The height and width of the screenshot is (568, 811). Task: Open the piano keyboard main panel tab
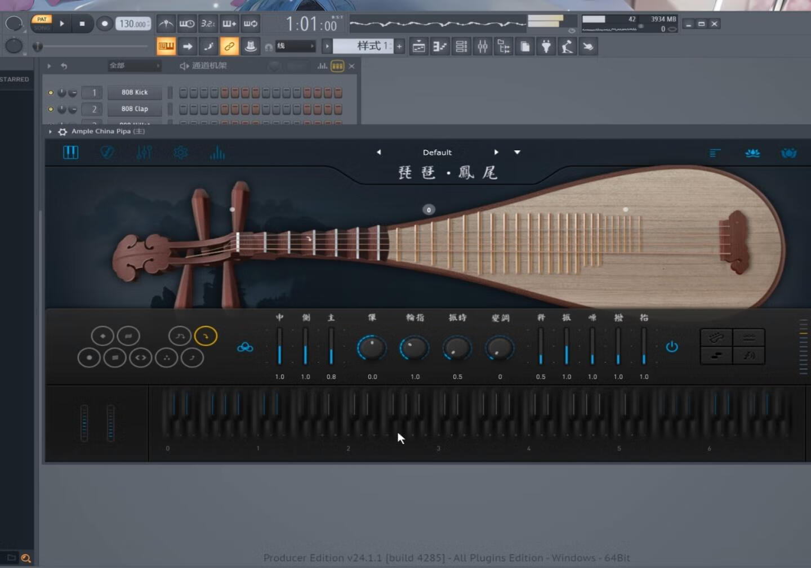(x=70, y=153)
